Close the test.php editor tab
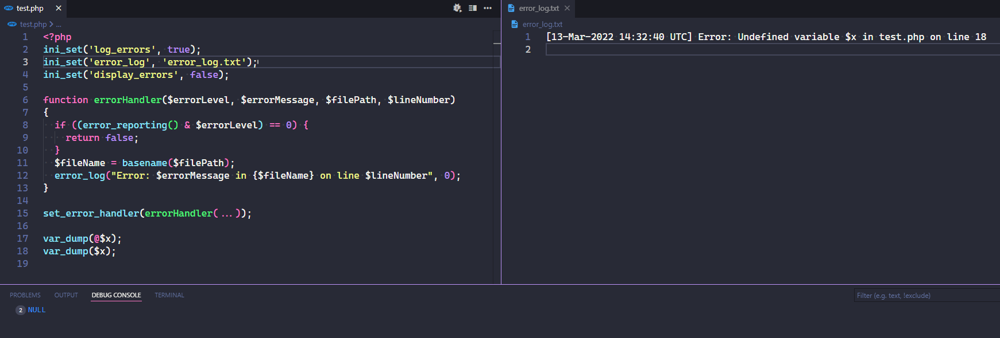 59,8
